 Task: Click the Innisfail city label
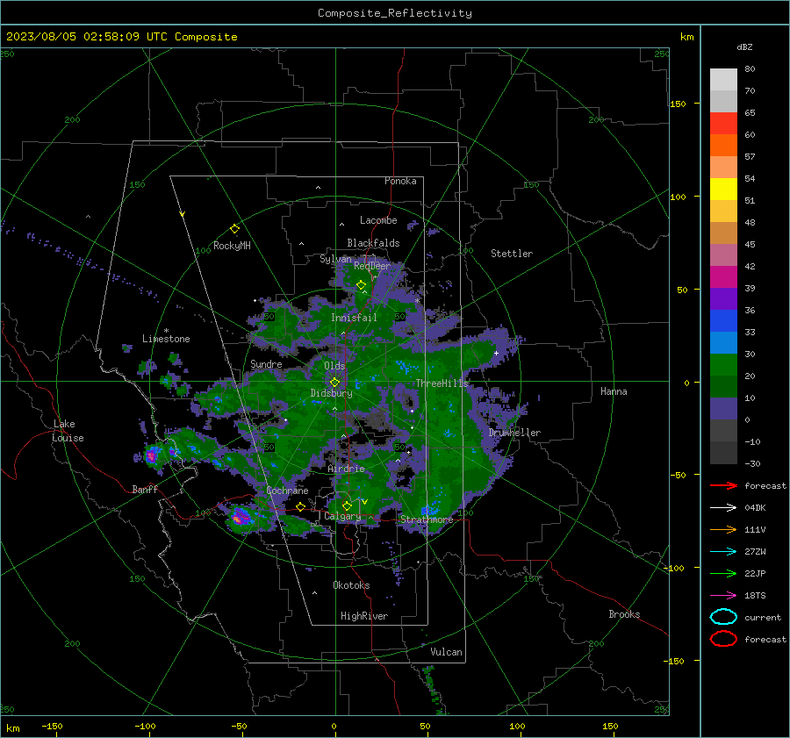pyautogui.click(x=354, y=318)
